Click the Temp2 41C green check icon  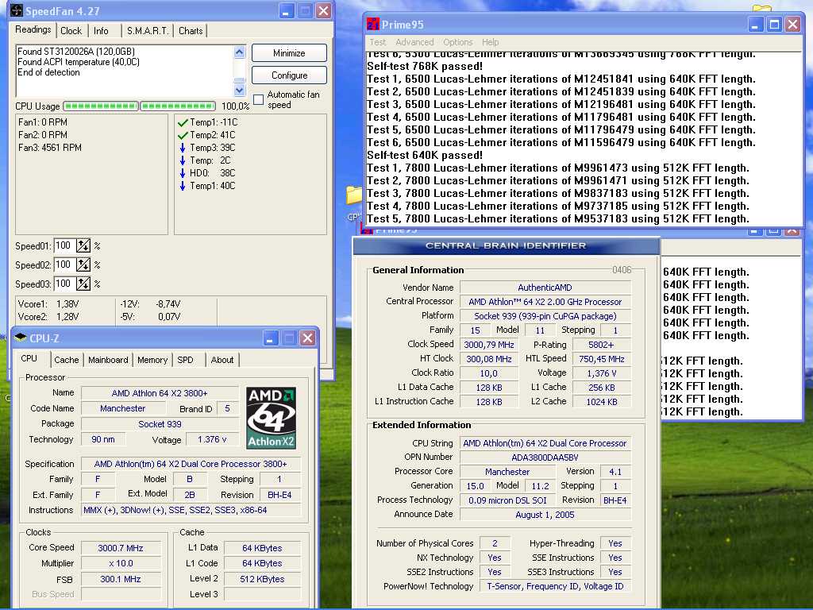[183, 135]
